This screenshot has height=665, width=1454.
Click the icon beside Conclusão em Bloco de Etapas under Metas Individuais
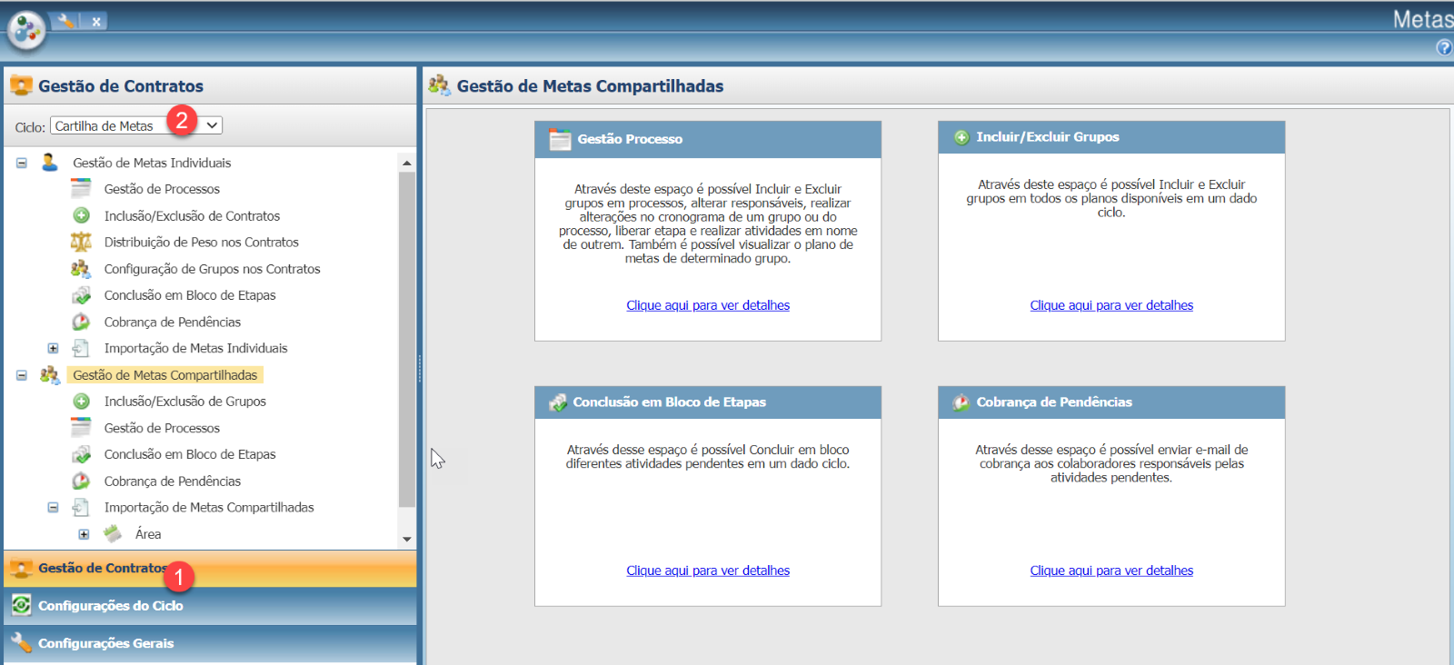point(81,295)
